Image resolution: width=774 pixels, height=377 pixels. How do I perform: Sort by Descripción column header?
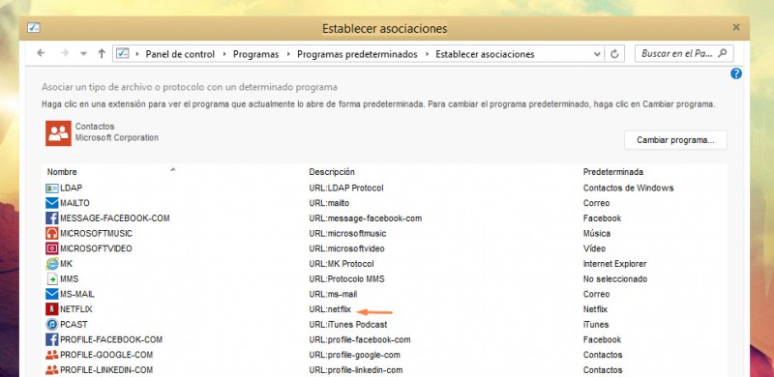[x=332, y=172]
